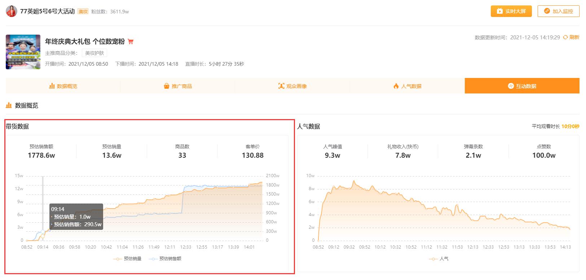Switch to the 数据概览 tab
This screenshot has height=280, width=586.
(63, 86)
